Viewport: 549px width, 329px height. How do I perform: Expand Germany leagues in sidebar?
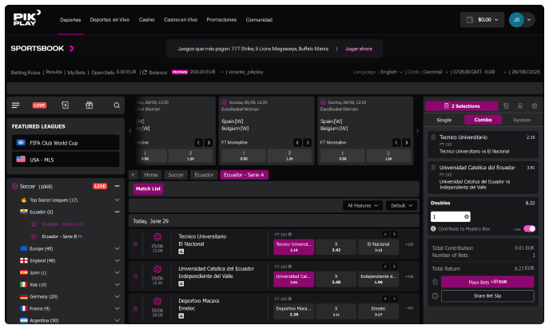point(117,296)
